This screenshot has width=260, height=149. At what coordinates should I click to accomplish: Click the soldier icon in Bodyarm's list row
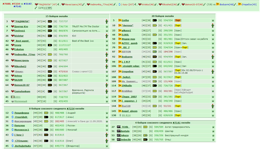click(213, 57)
